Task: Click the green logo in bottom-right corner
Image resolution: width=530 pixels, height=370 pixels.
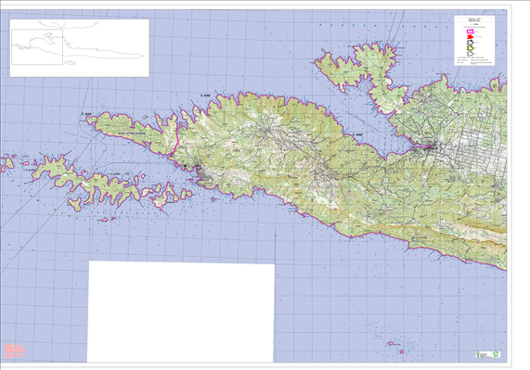Action: (x=496, y=354)
